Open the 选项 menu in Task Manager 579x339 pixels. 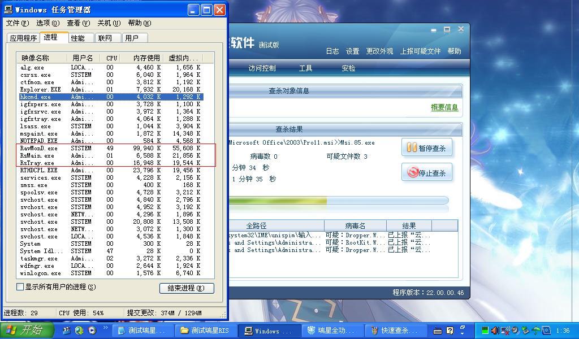(48, 23)
